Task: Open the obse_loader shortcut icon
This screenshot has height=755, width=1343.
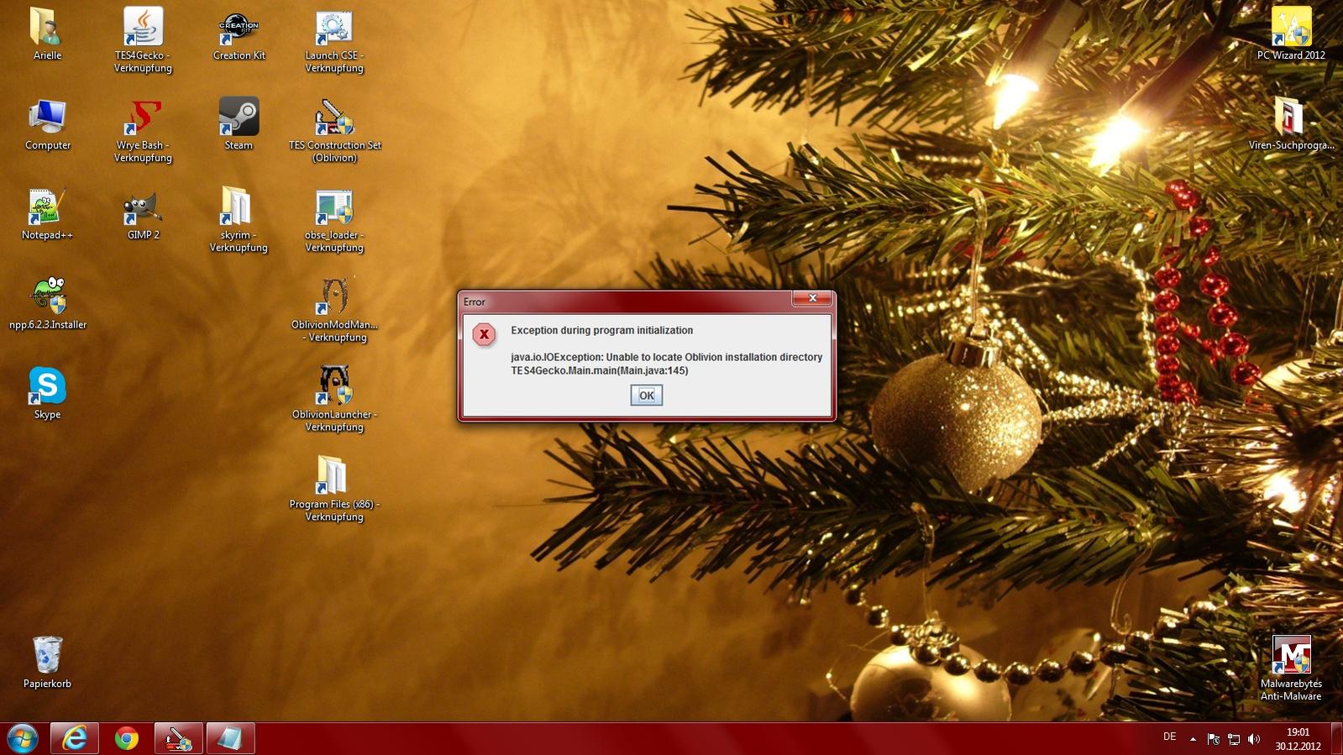Action: pos(334,208)
